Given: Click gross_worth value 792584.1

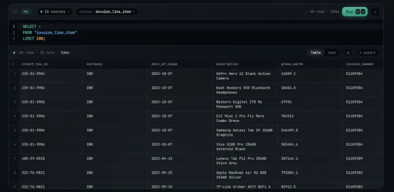Looking at the screenshot, I should (x=289, y=173).
